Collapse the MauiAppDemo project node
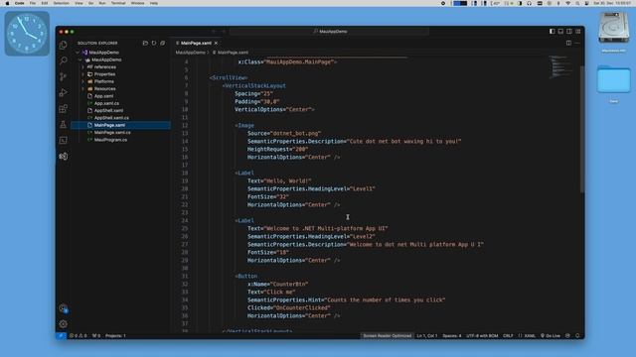The image size is (636, 357). click(x=80, y=59)
